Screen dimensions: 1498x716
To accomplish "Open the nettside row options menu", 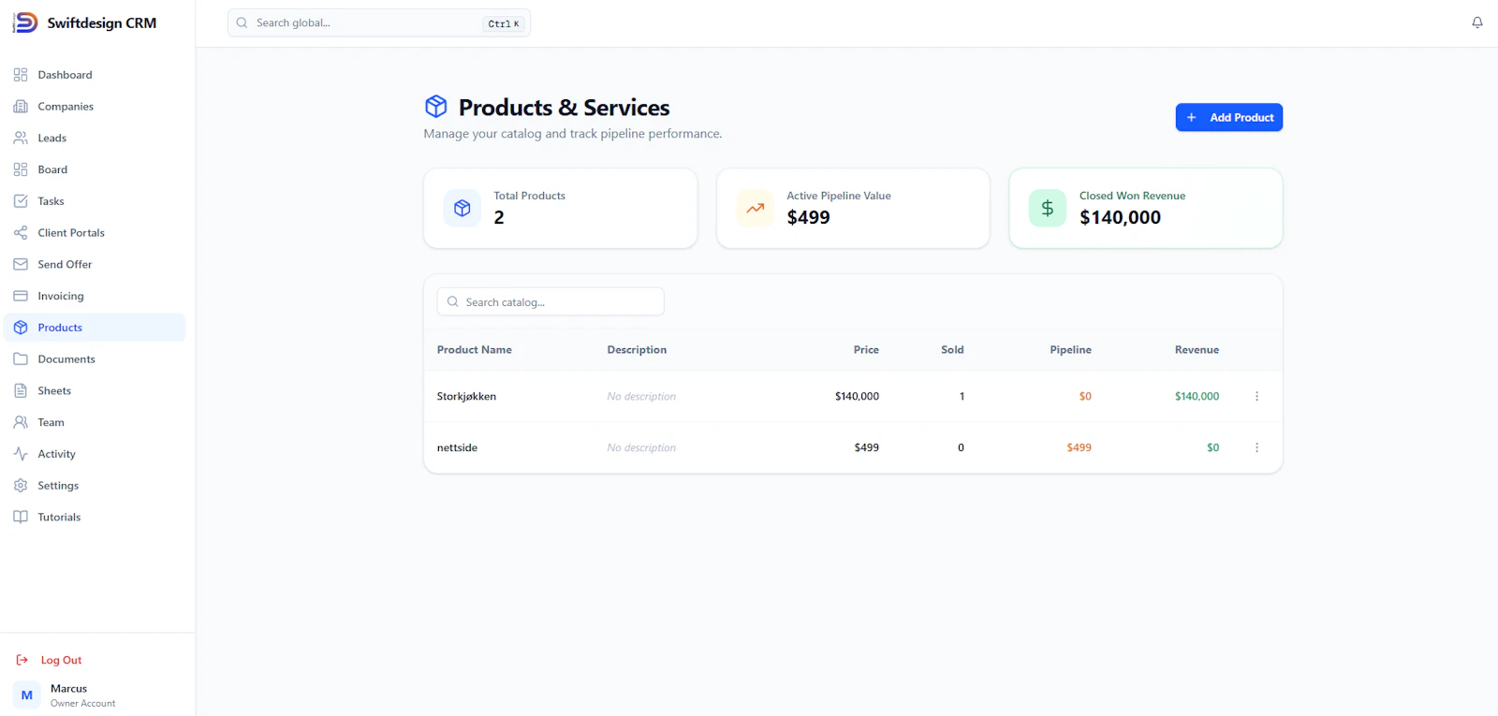I will click(x=1256, y=447).
